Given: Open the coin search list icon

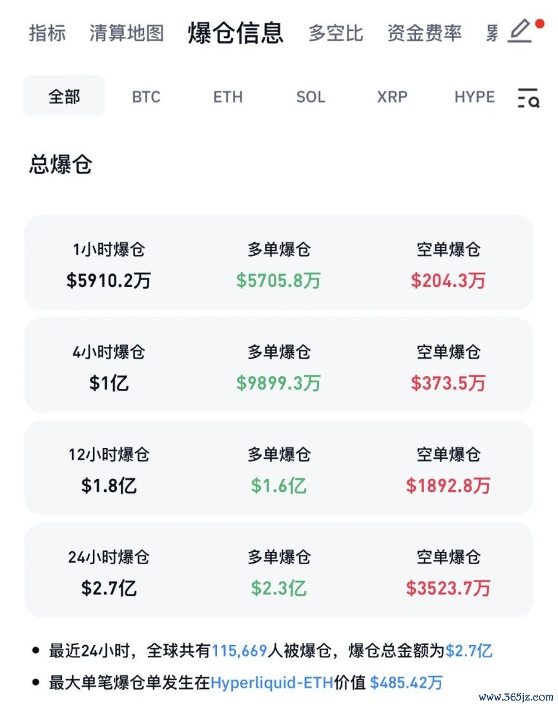Looking at the screenshot, I should (x=528, y=98).
